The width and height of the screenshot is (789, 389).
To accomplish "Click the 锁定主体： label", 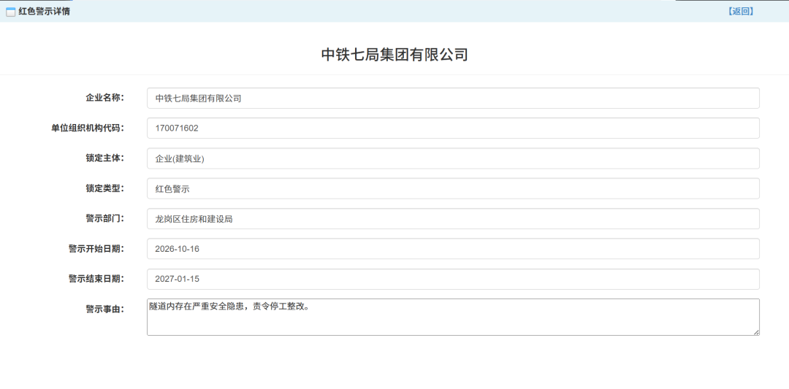I will [x=104, y=158].
